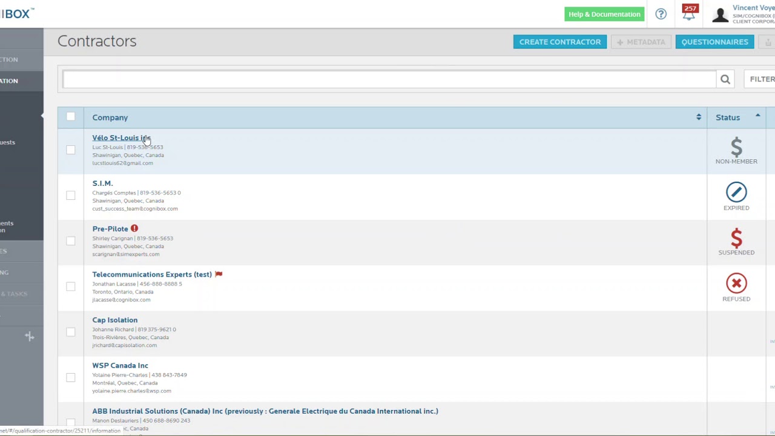The height and width of the screenshot is (436, 775).
Task: Click into the contractor search field
Action: click(389, 79)
